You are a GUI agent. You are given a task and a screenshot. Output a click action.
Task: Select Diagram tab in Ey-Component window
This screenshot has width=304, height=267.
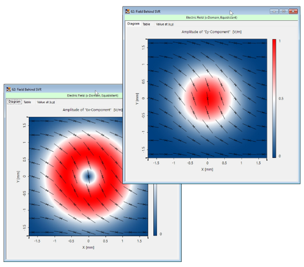(133, 24)
